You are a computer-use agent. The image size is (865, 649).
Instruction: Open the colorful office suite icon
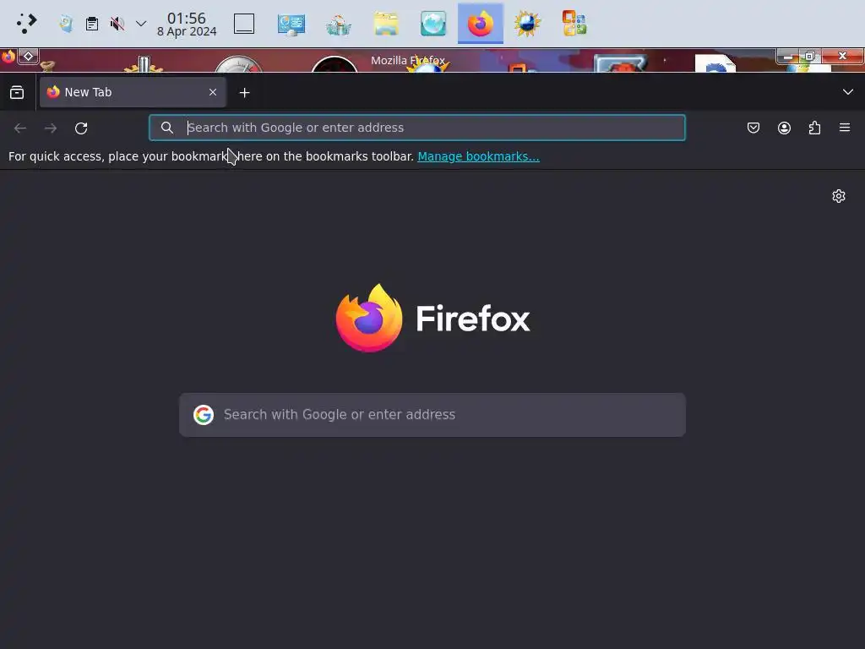click(x=574, y=24)
